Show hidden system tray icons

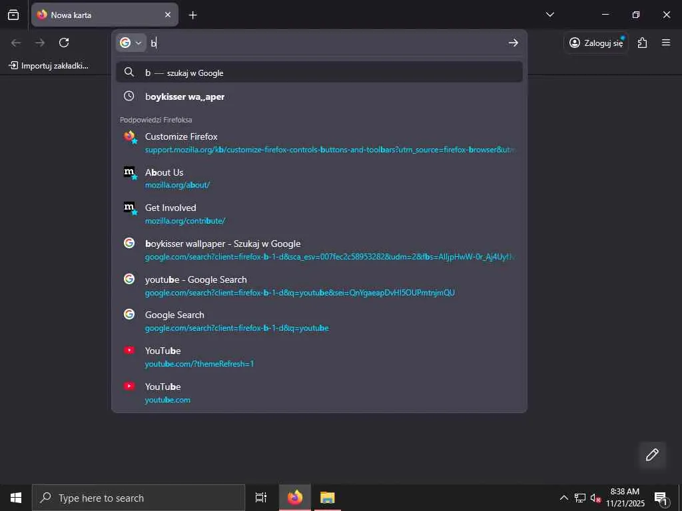pyautogui.click(x=563, y=498)
